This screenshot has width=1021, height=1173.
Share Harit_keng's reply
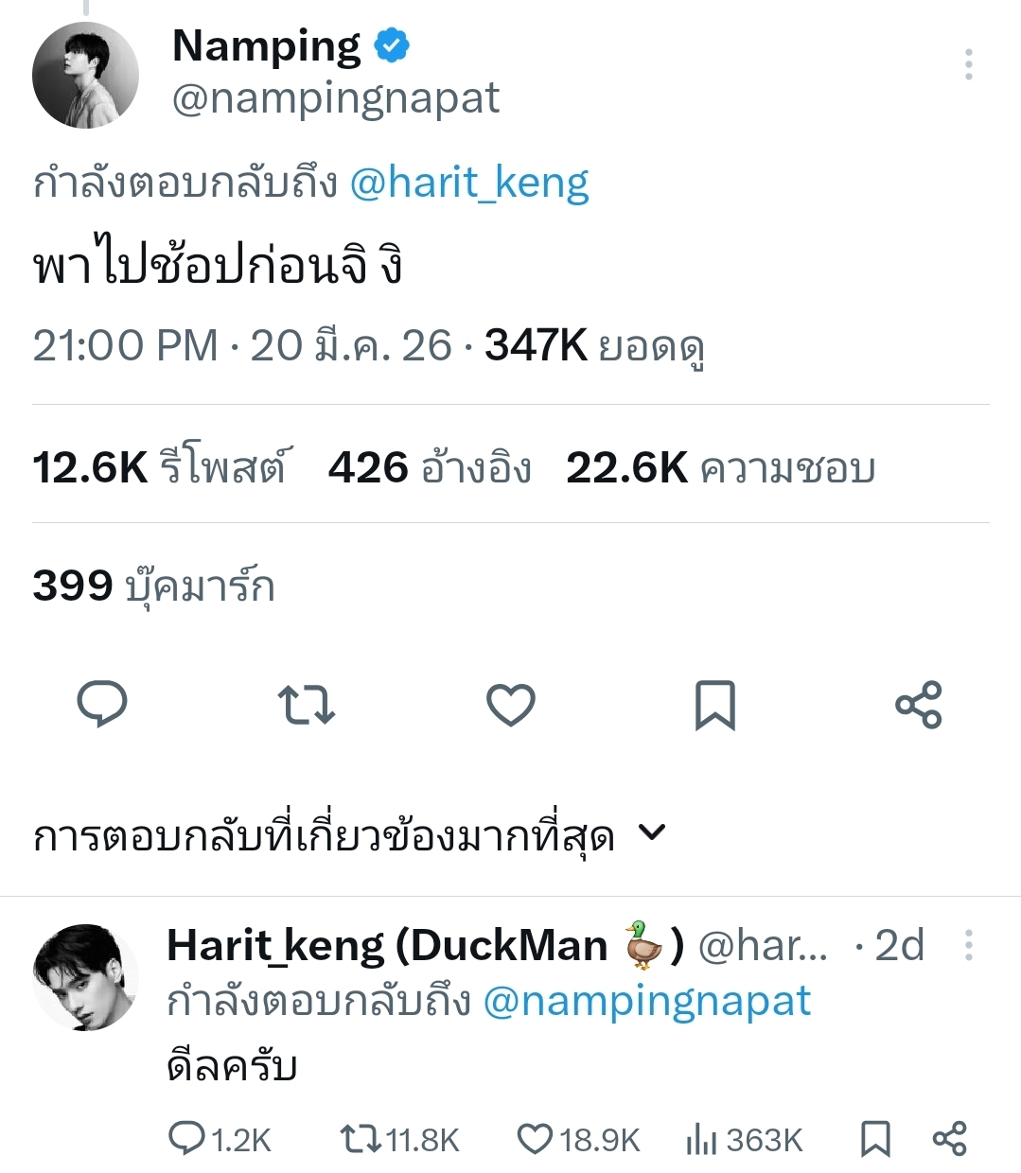[949, 1138]
